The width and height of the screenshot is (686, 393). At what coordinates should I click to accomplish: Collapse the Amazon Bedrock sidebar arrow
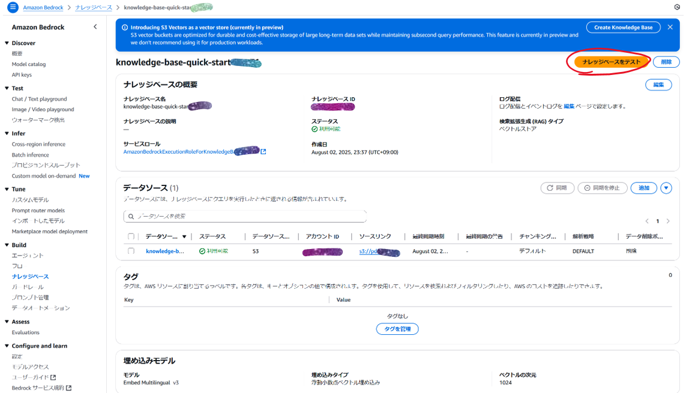click(x=95, y=27)
